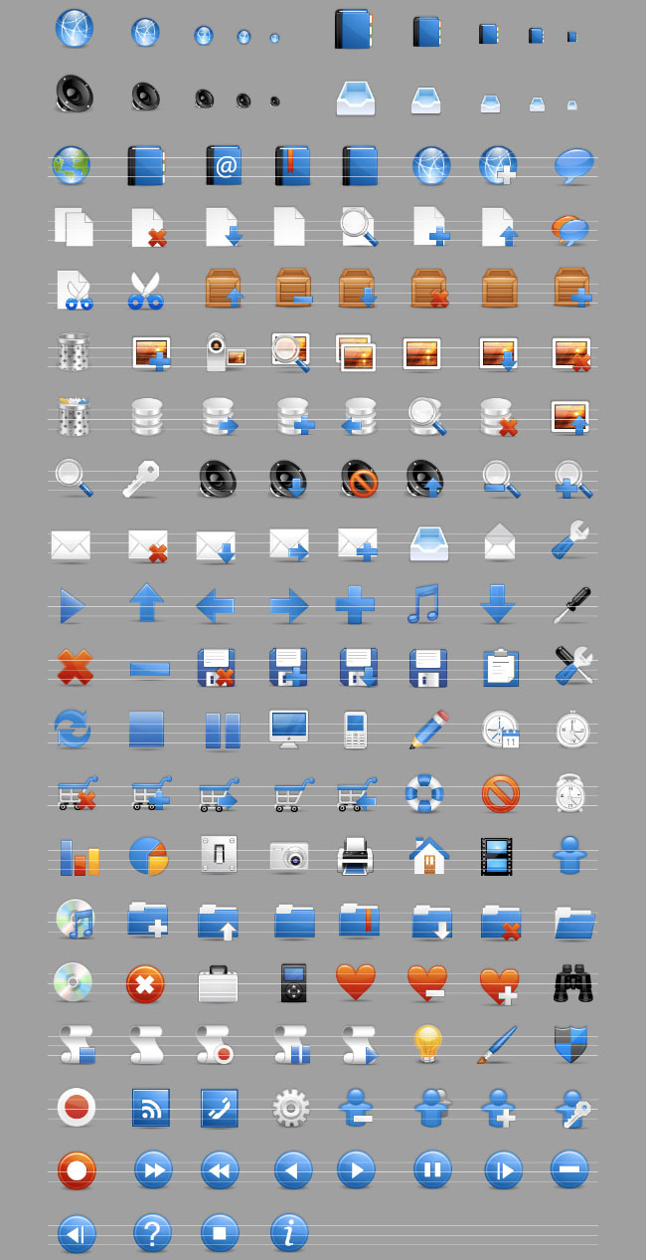Viewport: 646px width, 1260px height.
Task: Click the blue RSS feed icon
Action: (151, 1107)
